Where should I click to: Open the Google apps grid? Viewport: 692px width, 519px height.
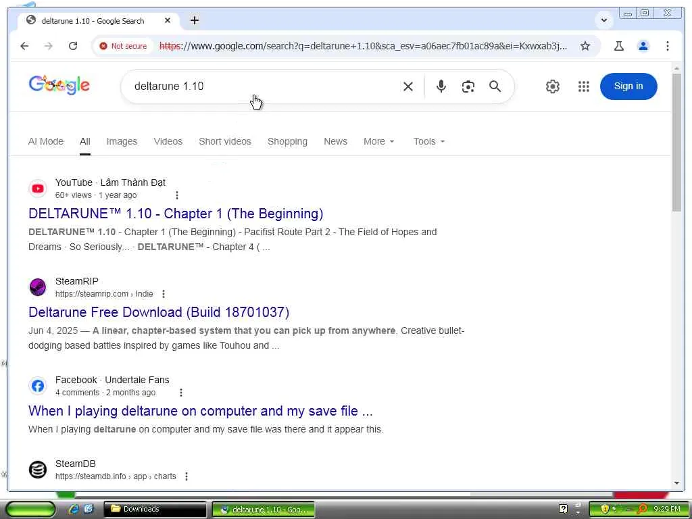pos(583,86)
